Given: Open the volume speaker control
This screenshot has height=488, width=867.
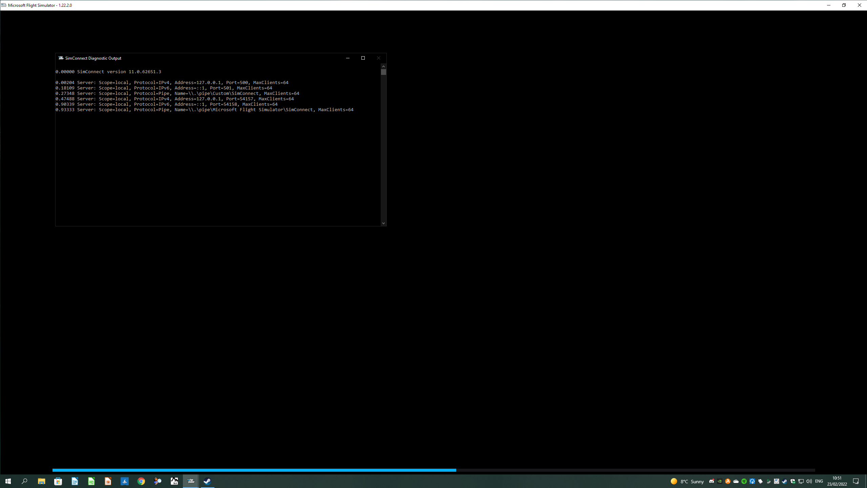Looking at the screenshot, I should [809, 481].
